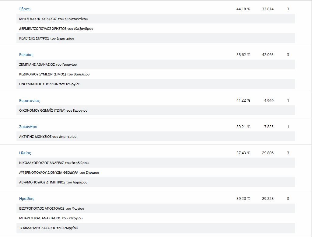Open the Έβρου constituency link
The height and width of the screenshot is (237, 312).
click(x=25, y=9)
